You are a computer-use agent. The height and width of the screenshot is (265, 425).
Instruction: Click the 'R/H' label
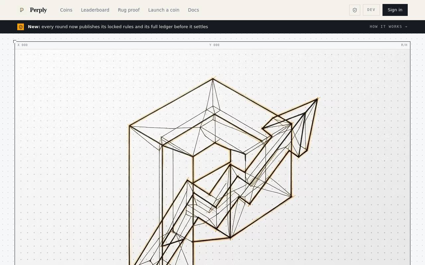tap(404, 45)
